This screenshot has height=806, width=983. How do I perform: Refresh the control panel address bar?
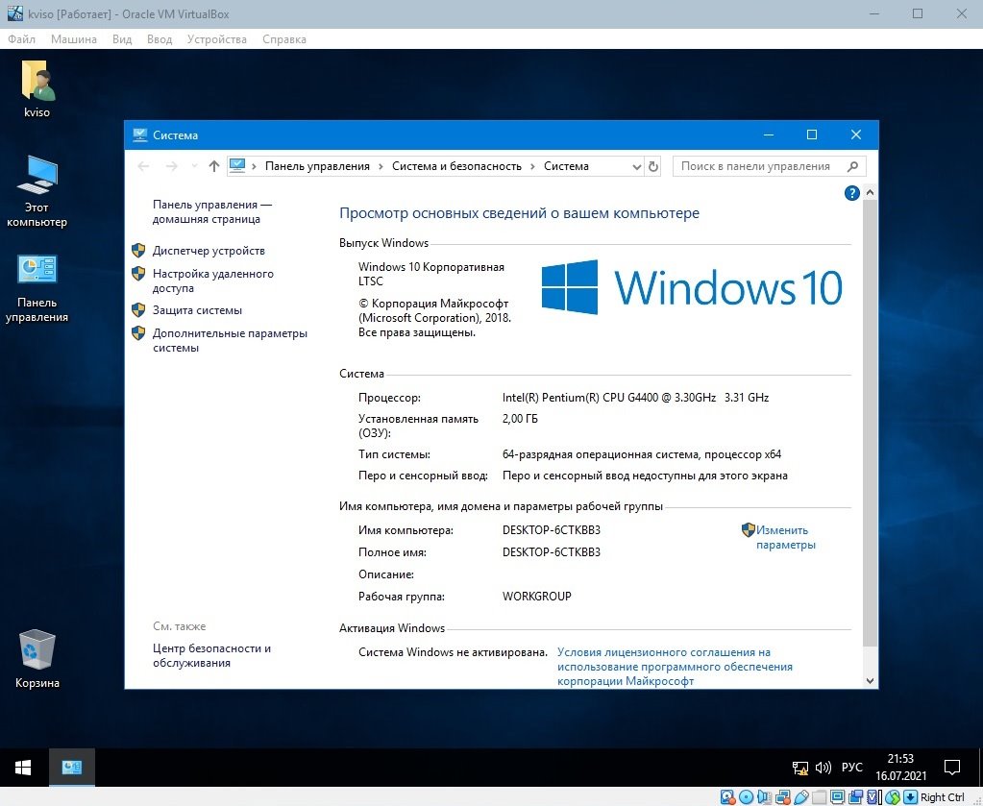point(652,167)
